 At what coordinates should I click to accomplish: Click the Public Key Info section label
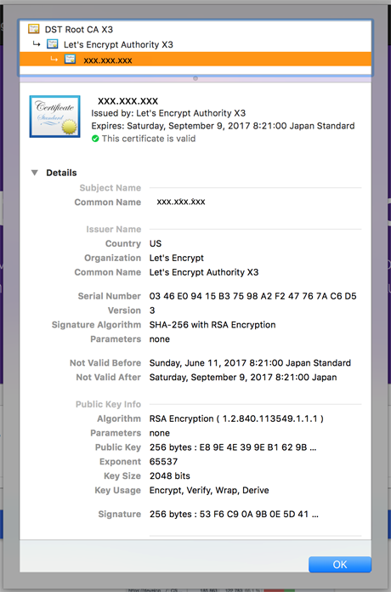108,404
